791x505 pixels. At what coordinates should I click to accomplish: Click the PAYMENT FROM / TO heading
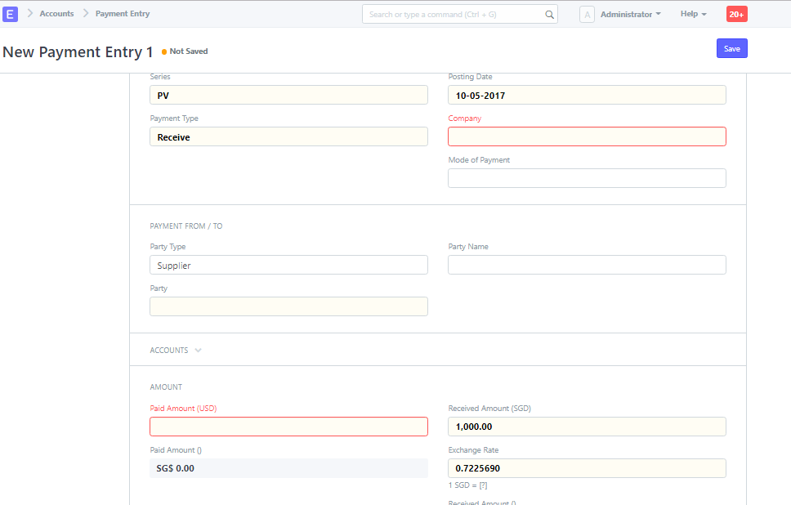(x=186, y=226)
